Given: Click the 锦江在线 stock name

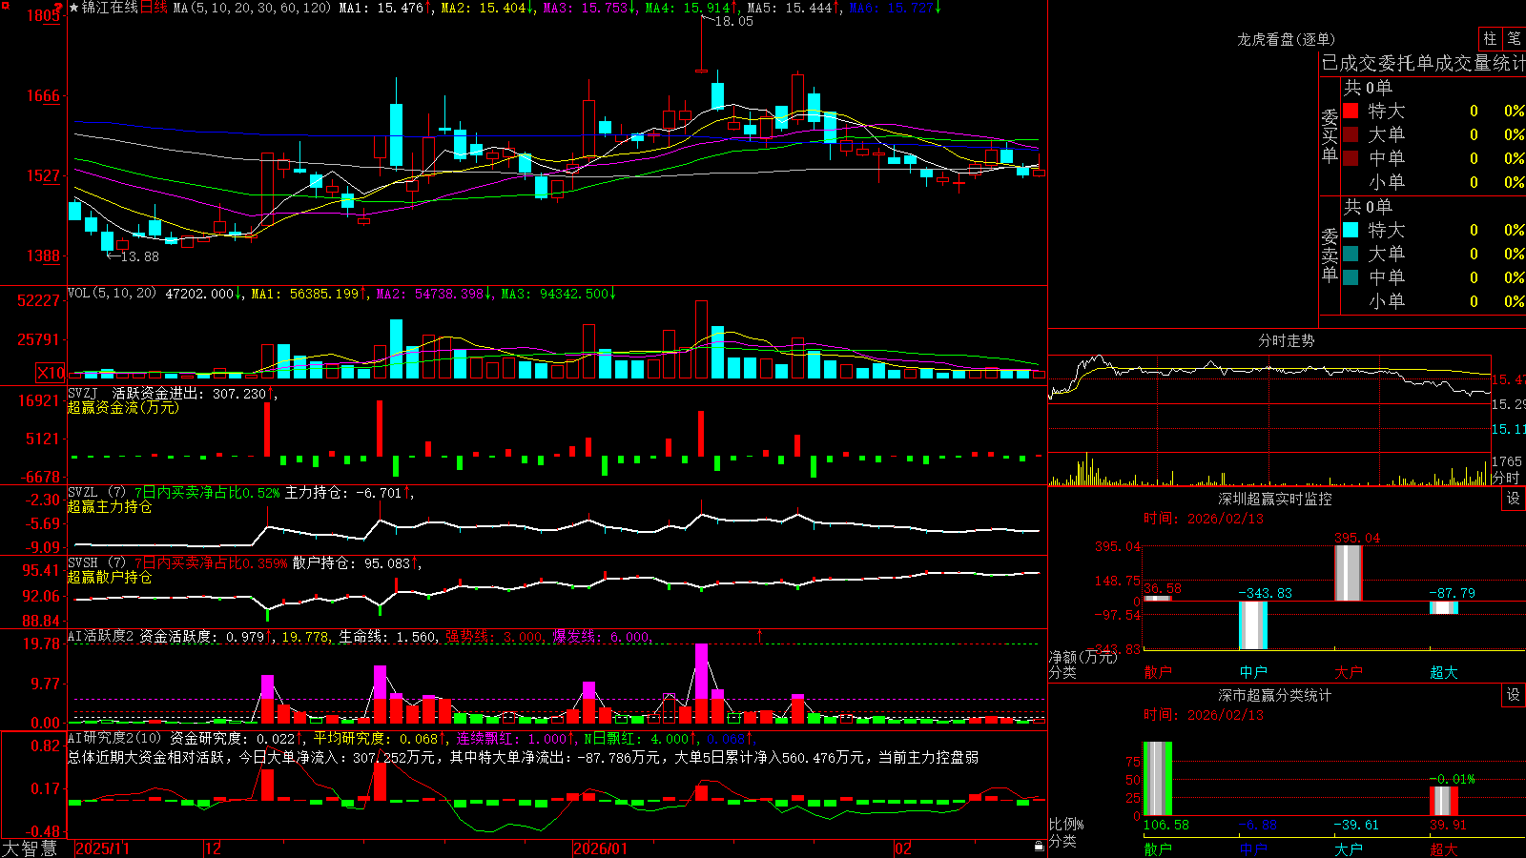Looking at the screenshot, I should coord(111,8).
